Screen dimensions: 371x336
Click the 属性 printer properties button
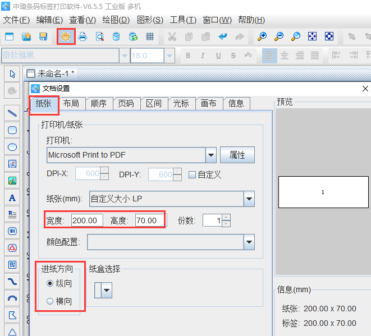(x=237, y=155)
